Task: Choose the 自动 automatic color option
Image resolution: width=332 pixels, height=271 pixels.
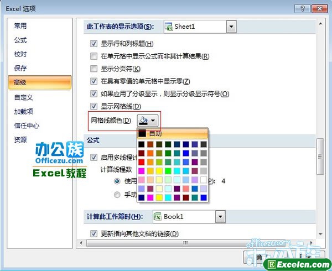Action: click(x=173, y=133)
